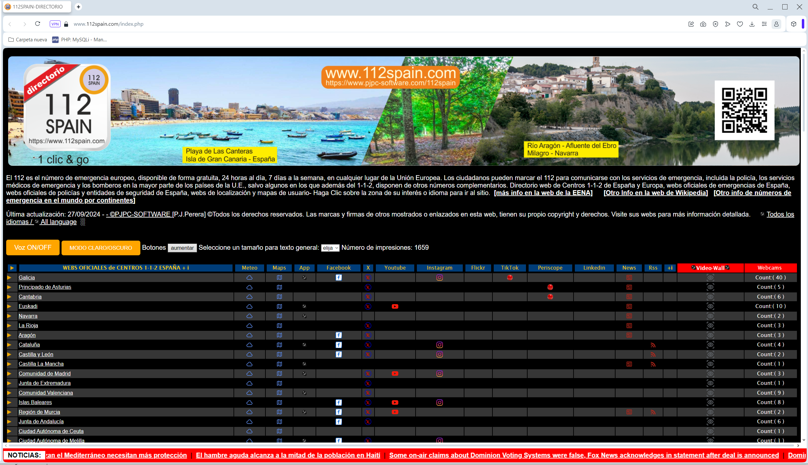The width and height of the screenshot is (808, 465).
Task: Open the text size 'elija' dropdown
Action: click(x=330, y=248)
